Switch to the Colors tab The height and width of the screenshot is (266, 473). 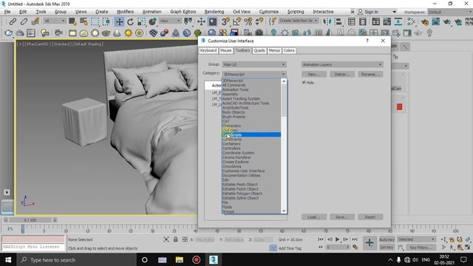tap(289, 50)
